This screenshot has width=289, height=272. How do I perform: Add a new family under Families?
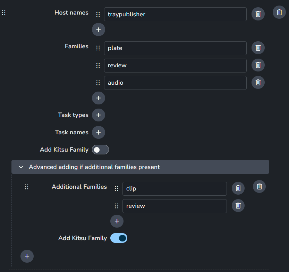pos(99,98)
